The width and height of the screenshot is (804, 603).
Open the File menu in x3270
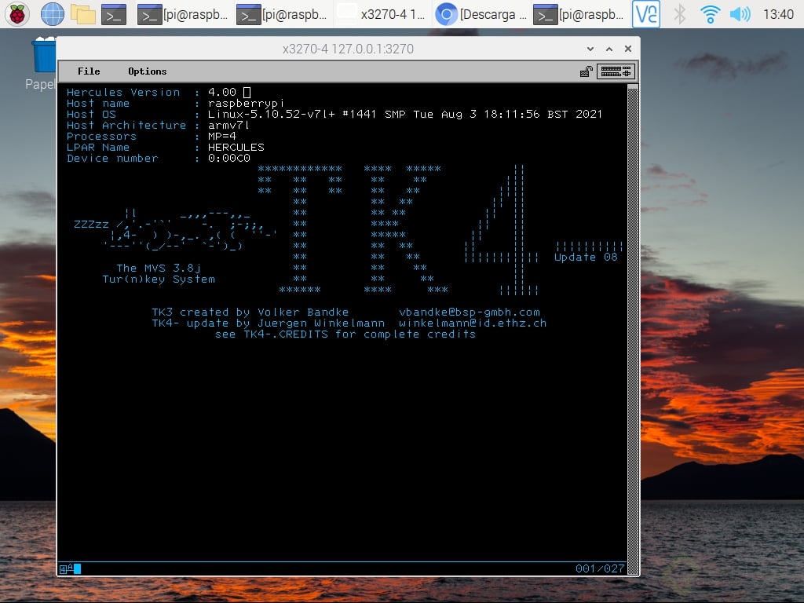pos(88,71)
